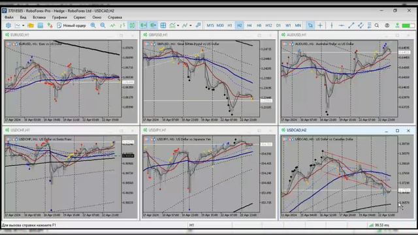Select the trendline drawing tool
Image resolution: width=418 pixels, height=235 pixels.
pos(351,25)
